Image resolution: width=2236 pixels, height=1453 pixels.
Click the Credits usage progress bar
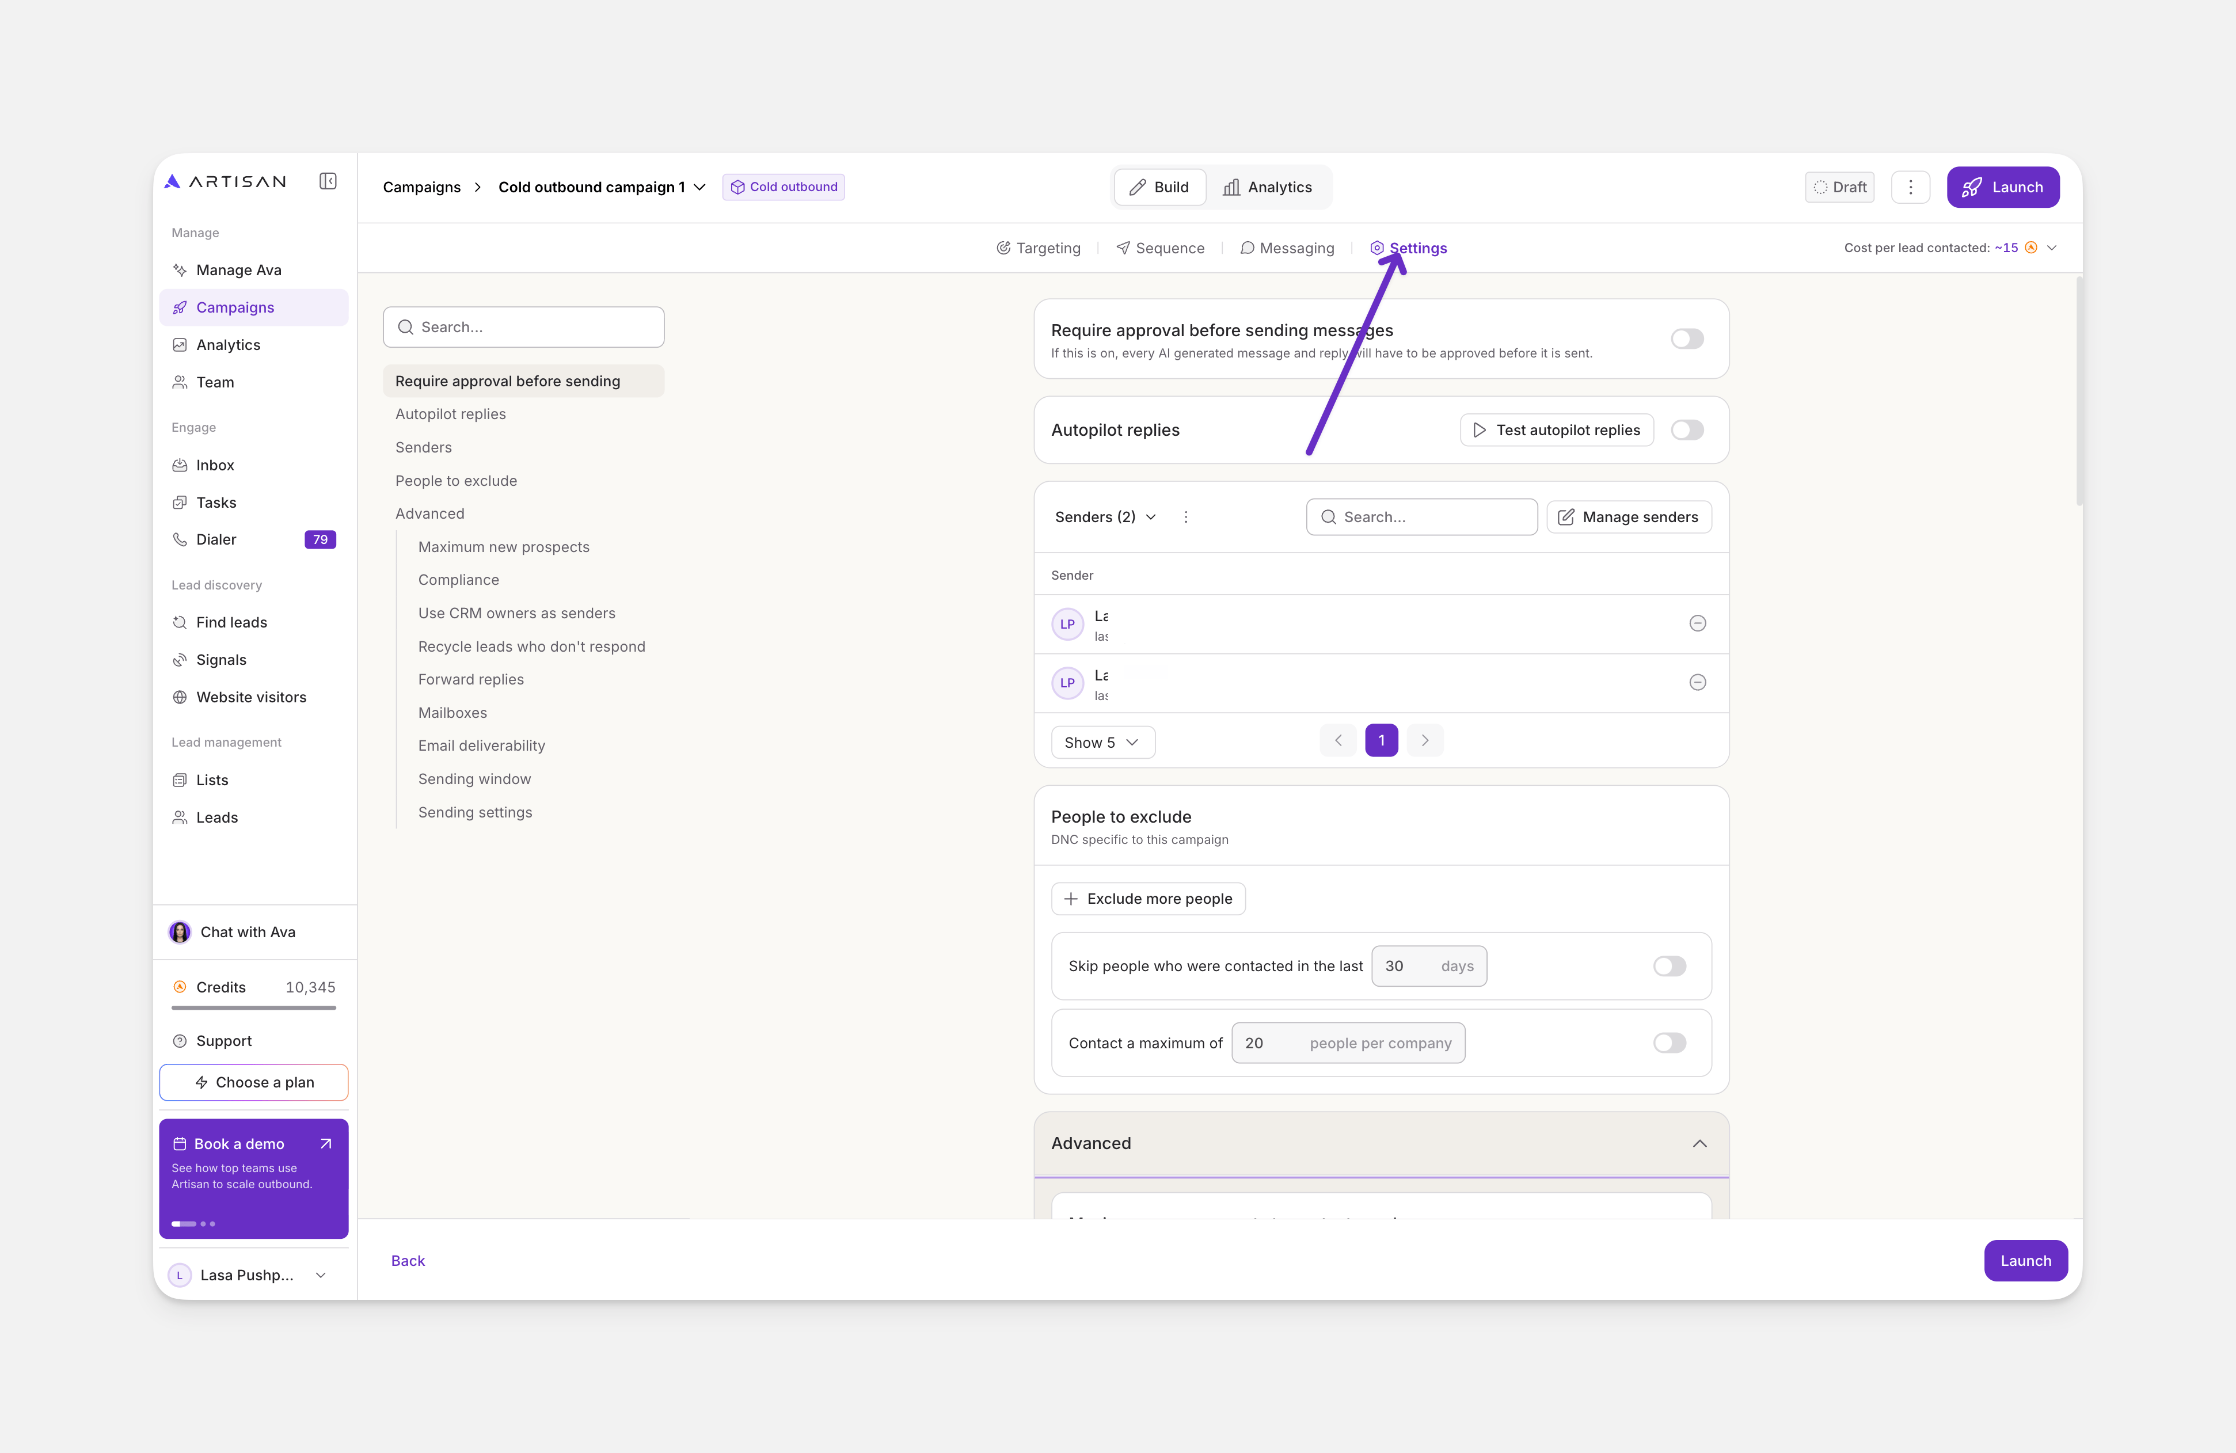(x=254, y=1009)
